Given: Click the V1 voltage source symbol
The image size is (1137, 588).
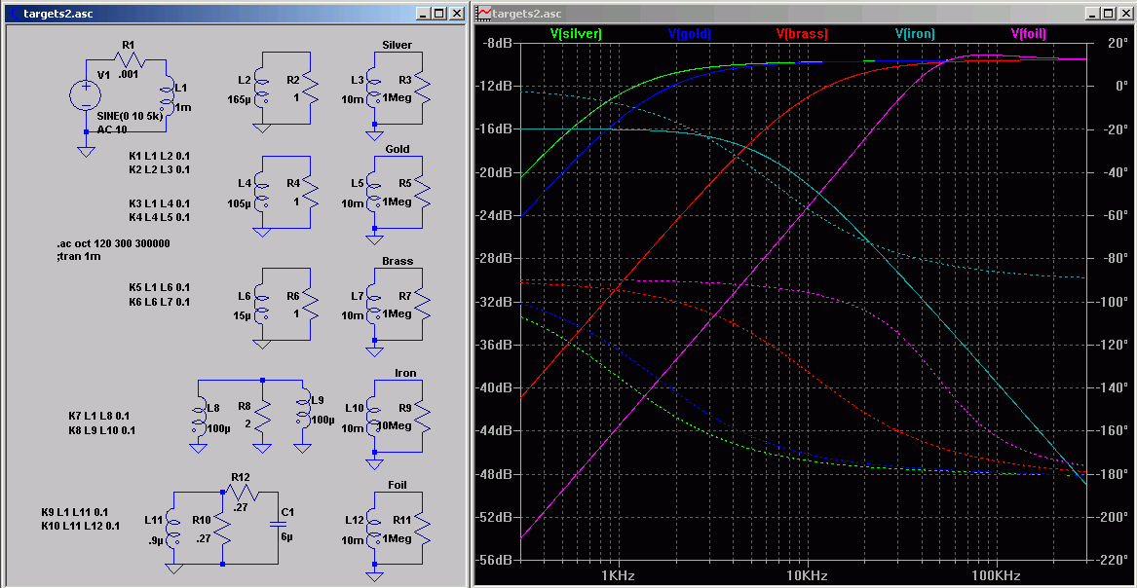Looking at the screenshot, I should point(86,95).
